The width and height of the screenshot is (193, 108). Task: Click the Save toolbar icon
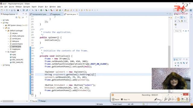[12, 10]
